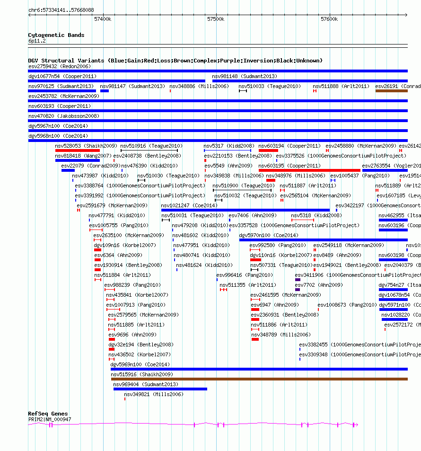Click esv2565104 (McKernan2009) label
421x451 pixels.
point(316,195)
